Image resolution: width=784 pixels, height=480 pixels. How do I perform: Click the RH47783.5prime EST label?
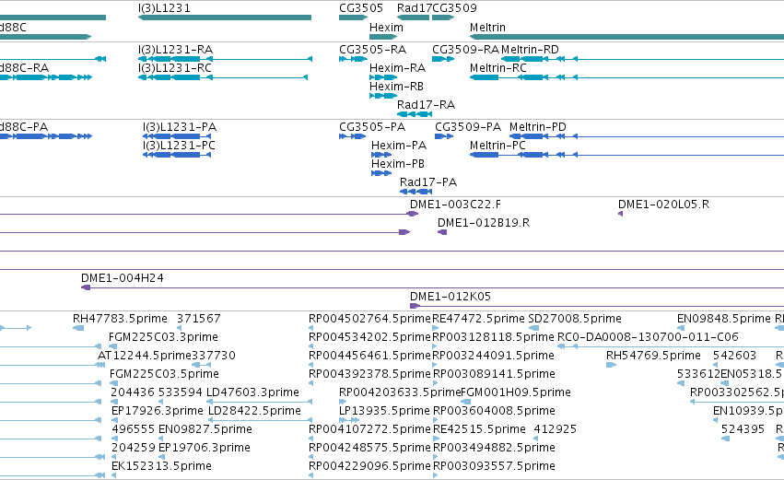pyautogui.click(x=120, y=319)
